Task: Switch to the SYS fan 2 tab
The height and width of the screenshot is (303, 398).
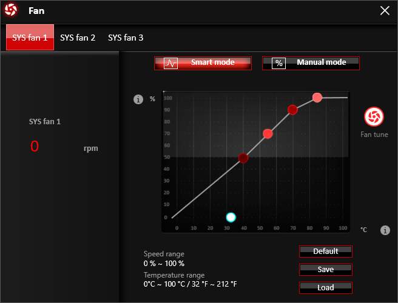Action: (x=78, y=38)
